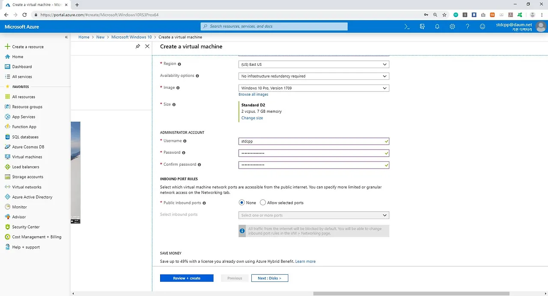Image resolution: width=548 pixels, height=296 pixels.
Task: Click Change size link
Action: coord(252,118)
